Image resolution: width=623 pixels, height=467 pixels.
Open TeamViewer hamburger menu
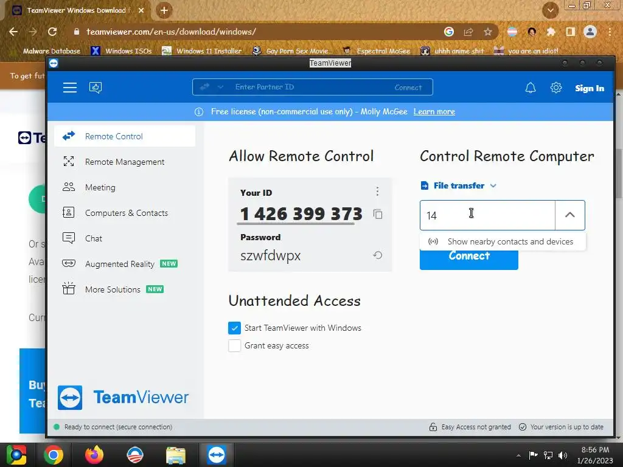[x=70, y=88]
